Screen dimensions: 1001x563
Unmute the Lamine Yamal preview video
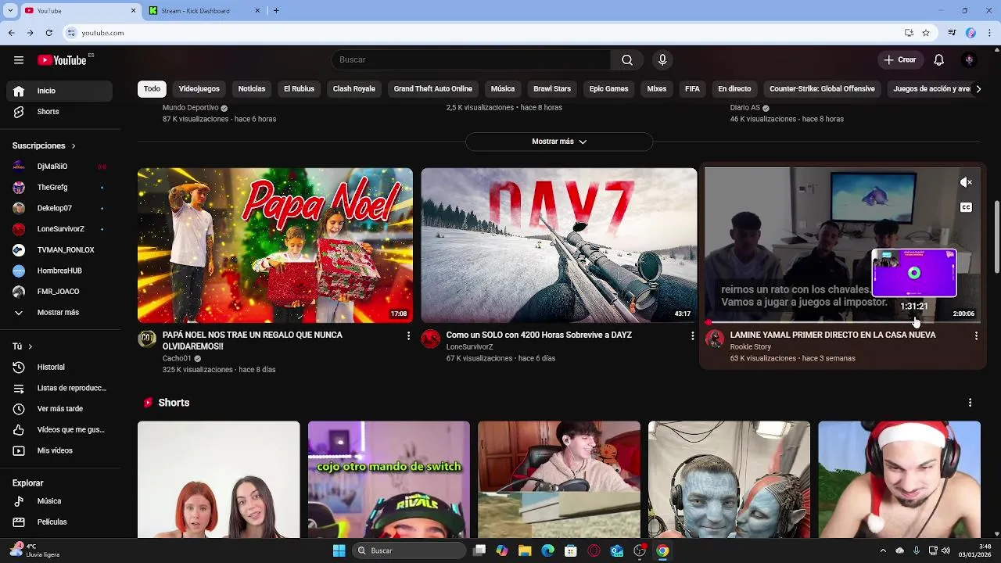(x=967, y=183)
